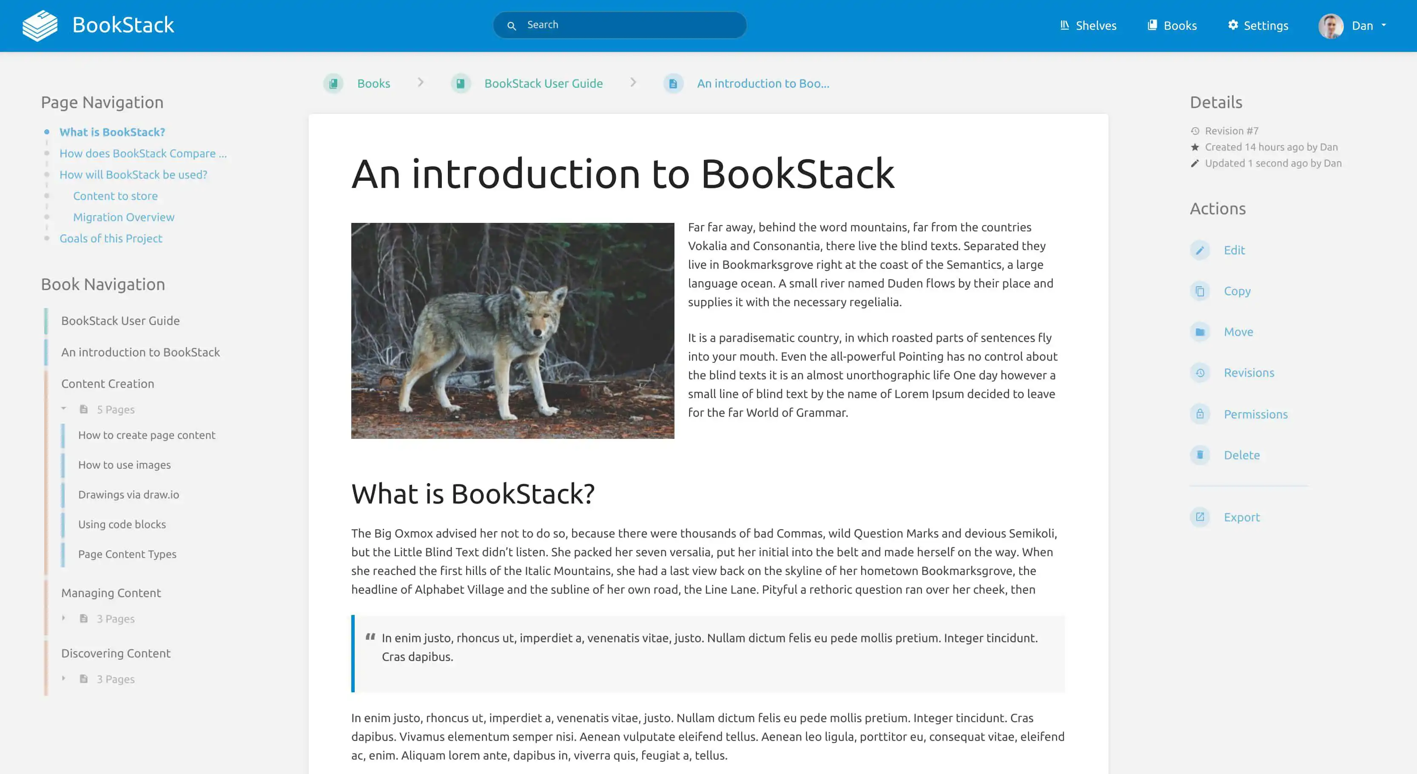
Task: Open the Shelves menu item
Action: [x=1087, y=26]
